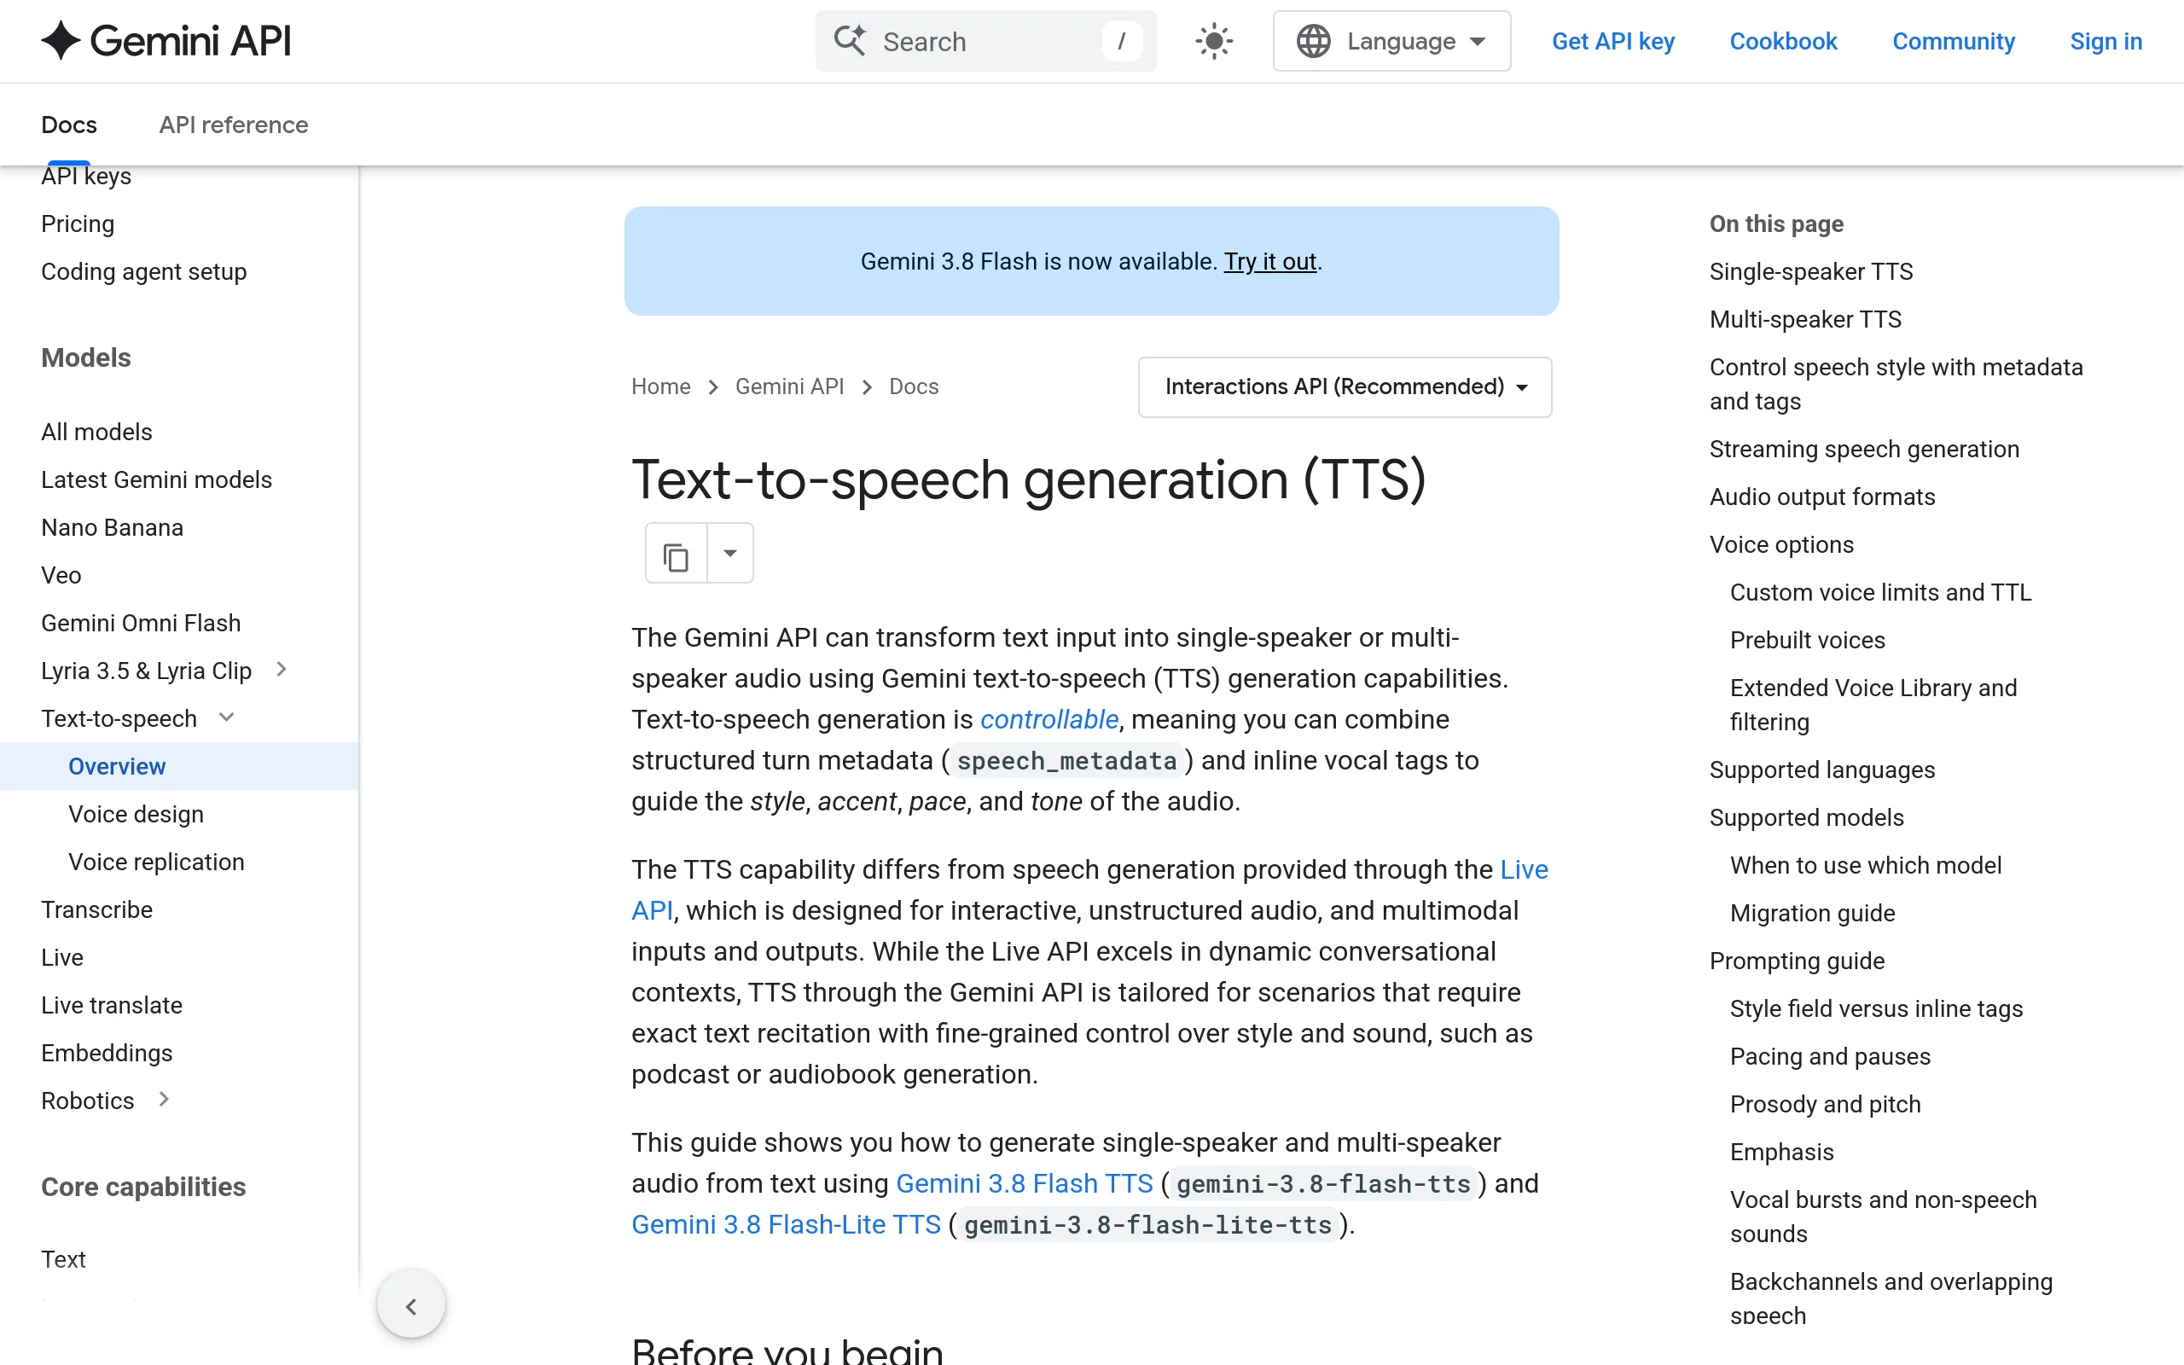Jump to Control speech style with metadata and tags
Screen dimensions: 2184x1365
coord(1896,384)
